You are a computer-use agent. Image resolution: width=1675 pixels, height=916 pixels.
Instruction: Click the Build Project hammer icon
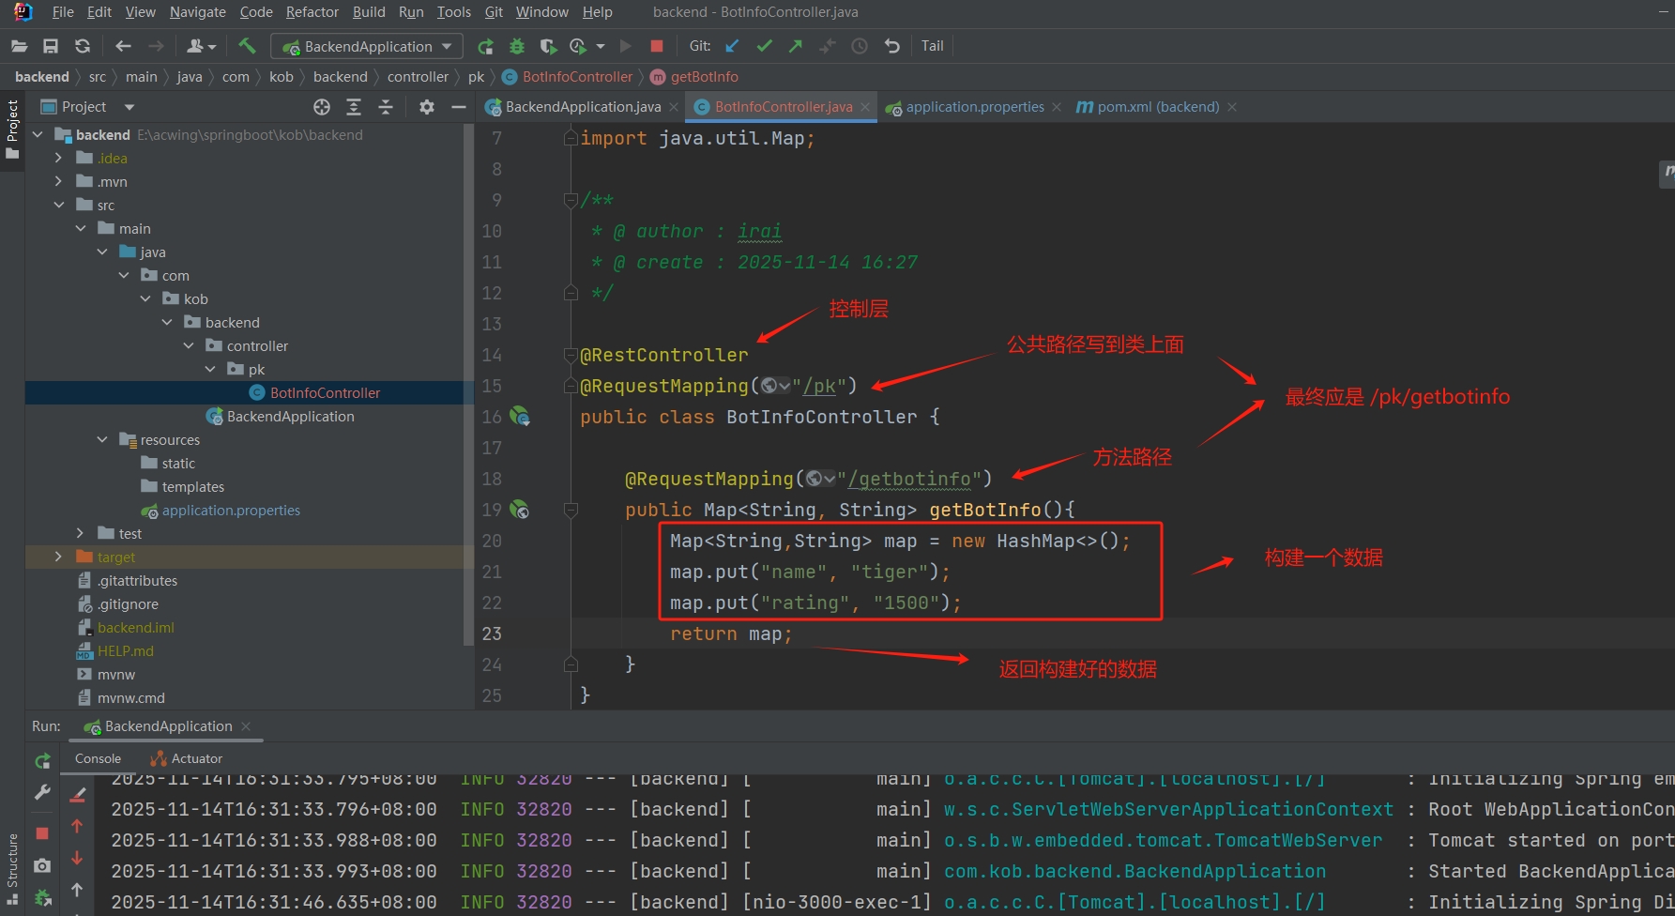247,46
